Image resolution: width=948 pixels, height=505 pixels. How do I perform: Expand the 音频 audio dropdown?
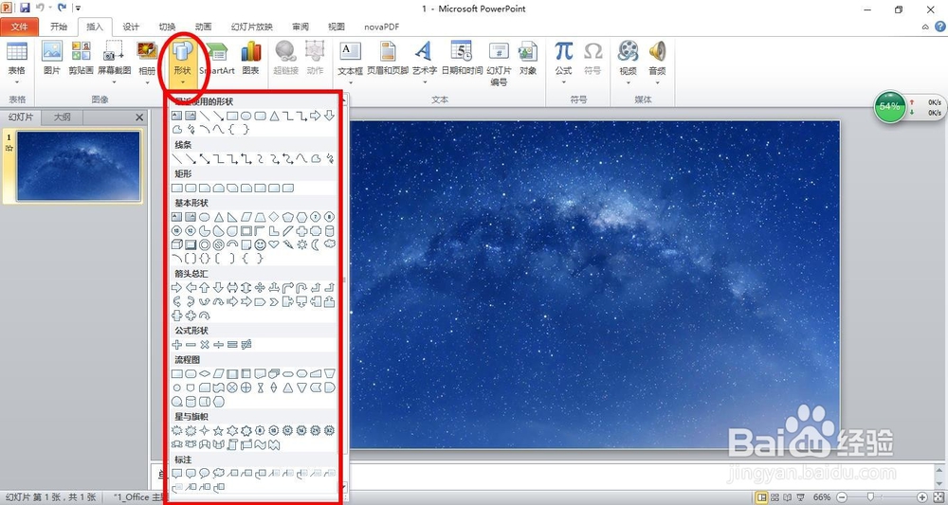(657, 82)
